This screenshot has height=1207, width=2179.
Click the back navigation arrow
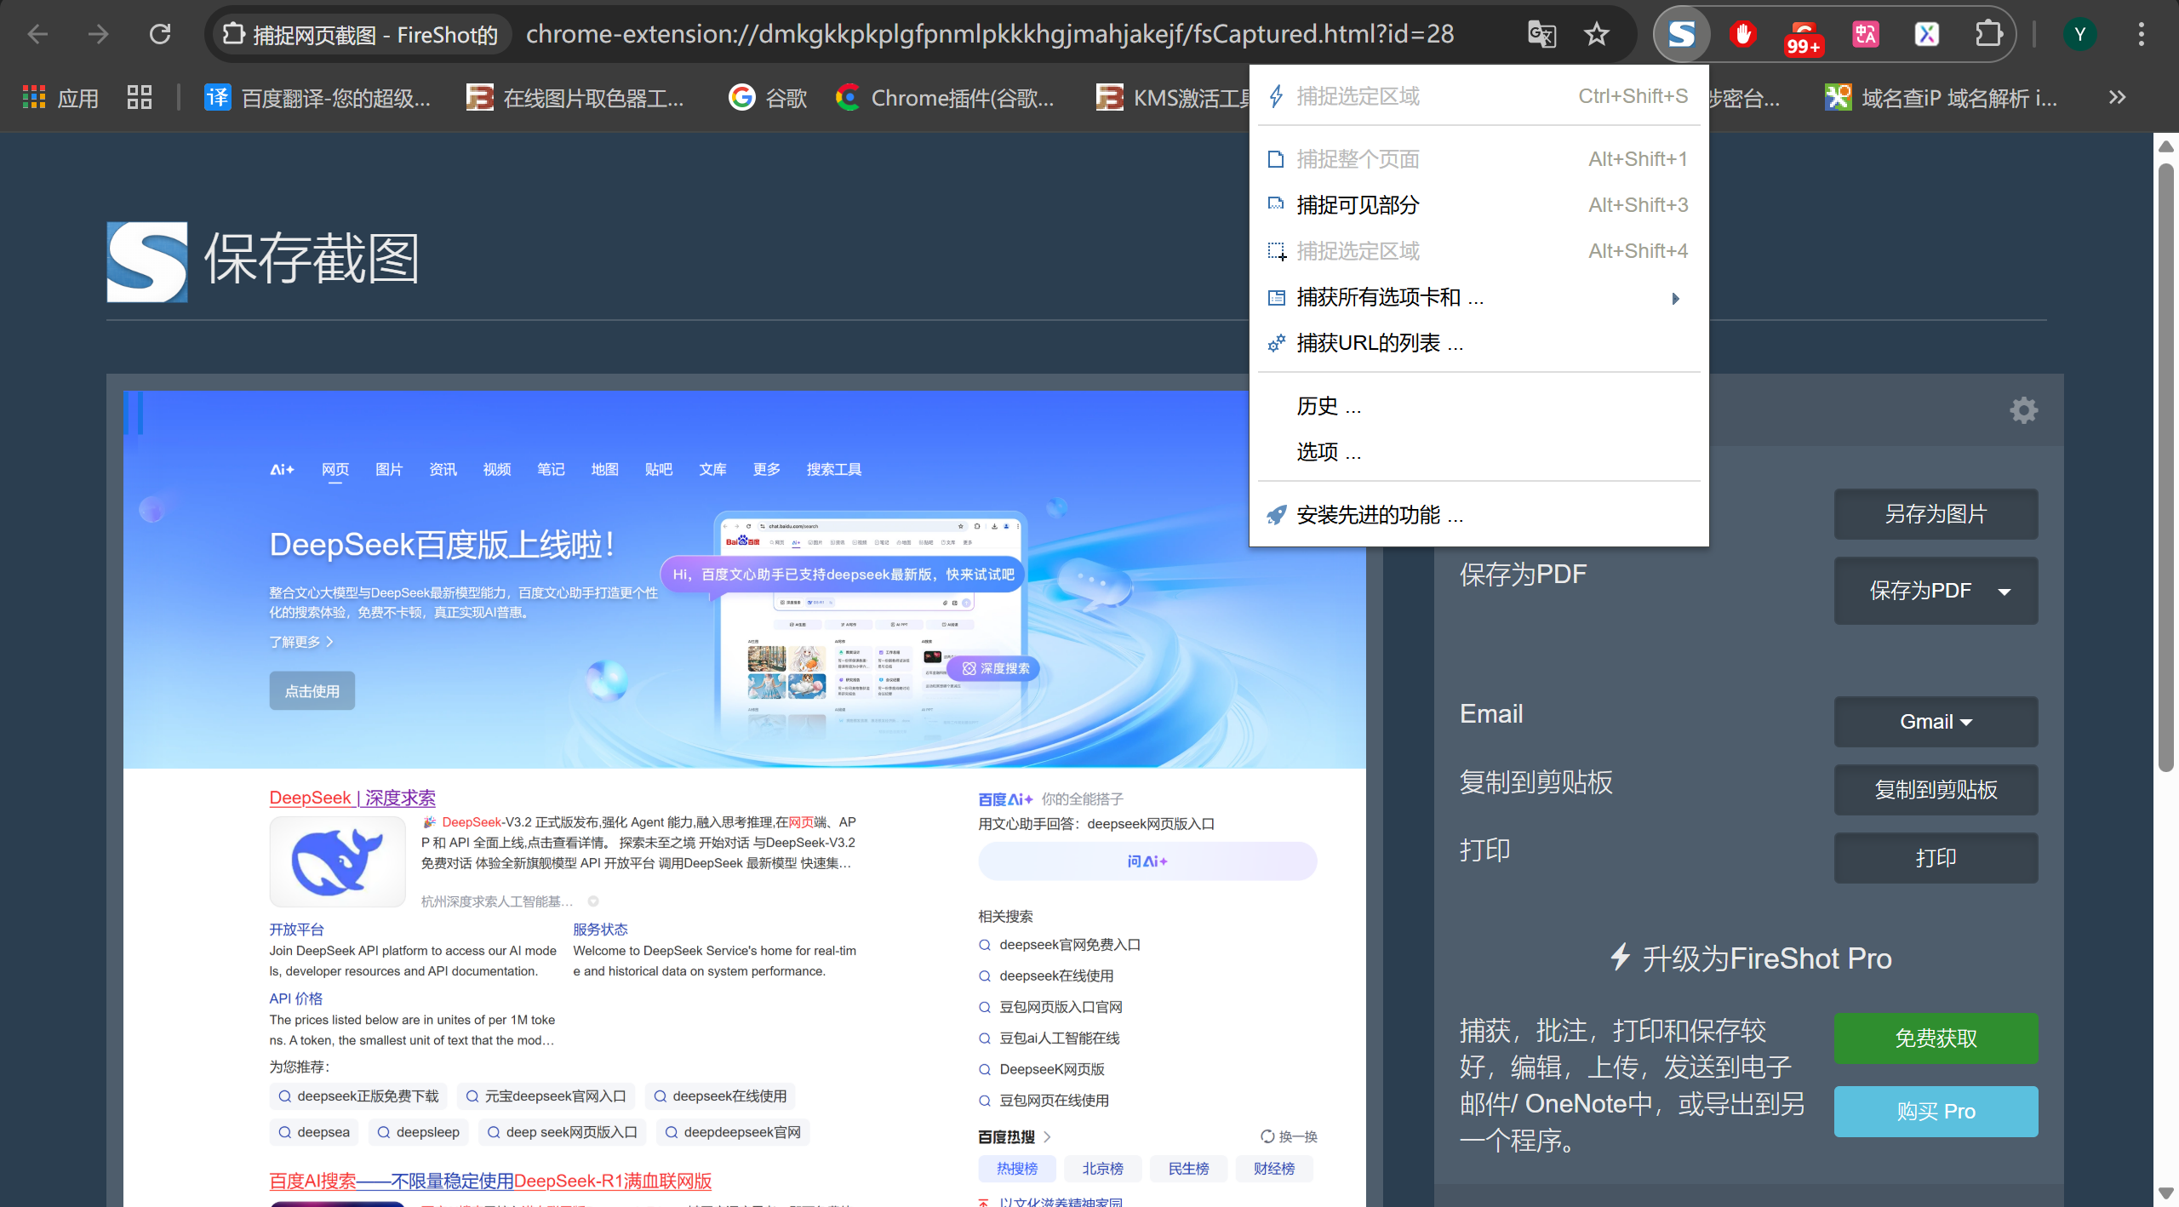pos(37,34)
